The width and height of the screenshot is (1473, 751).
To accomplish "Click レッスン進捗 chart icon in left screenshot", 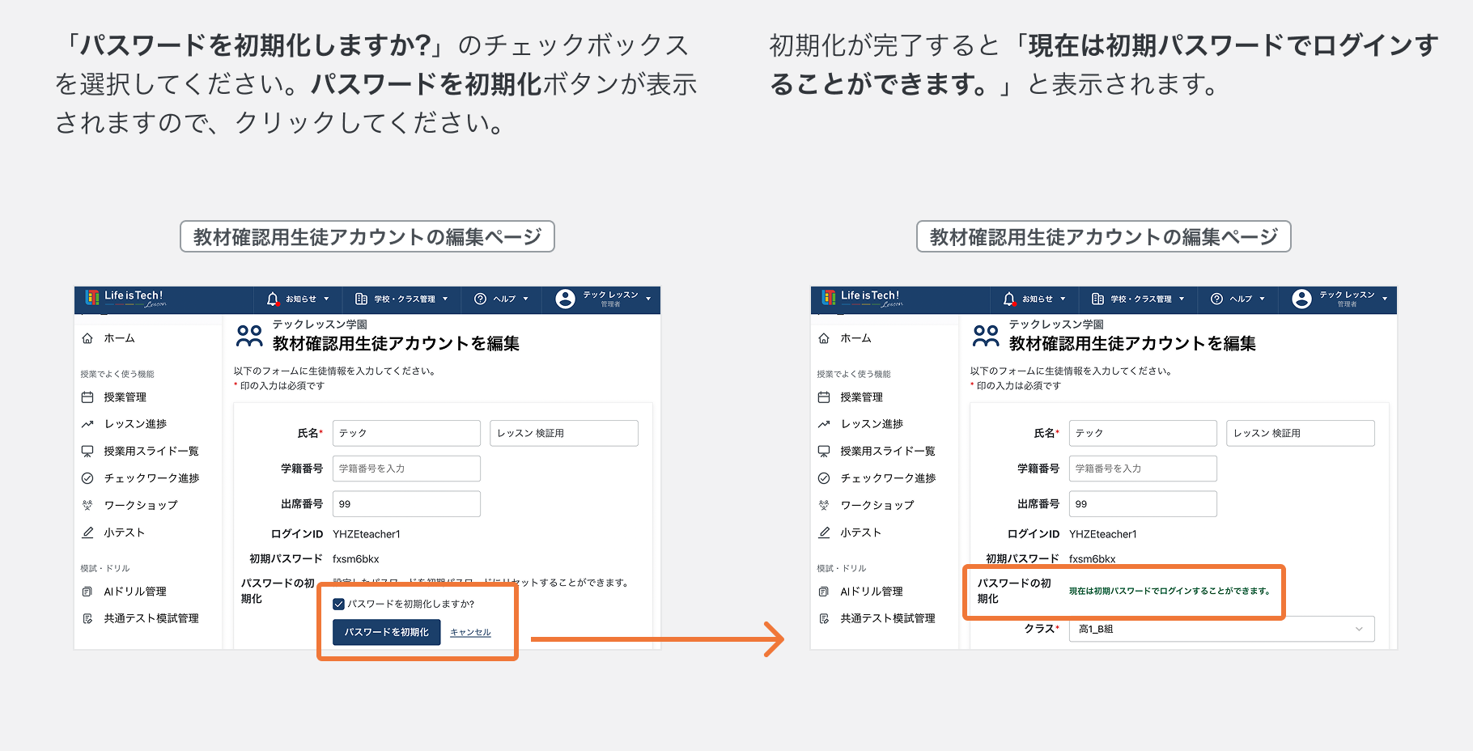I will (x=87, y=424).
